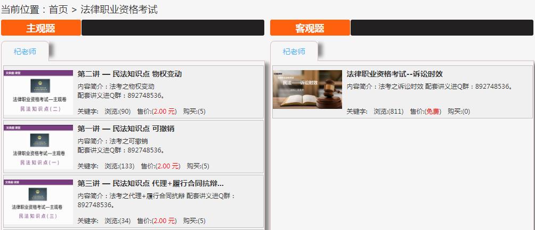
Task: Go to 首页 in breadcrumb
Action: [x=59, y=10]
